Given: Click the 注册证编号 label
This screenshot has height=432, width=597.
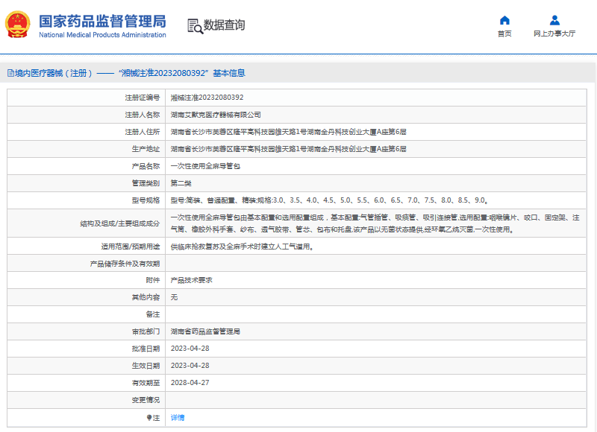Looking at the screenshot, I should point(143,98).
